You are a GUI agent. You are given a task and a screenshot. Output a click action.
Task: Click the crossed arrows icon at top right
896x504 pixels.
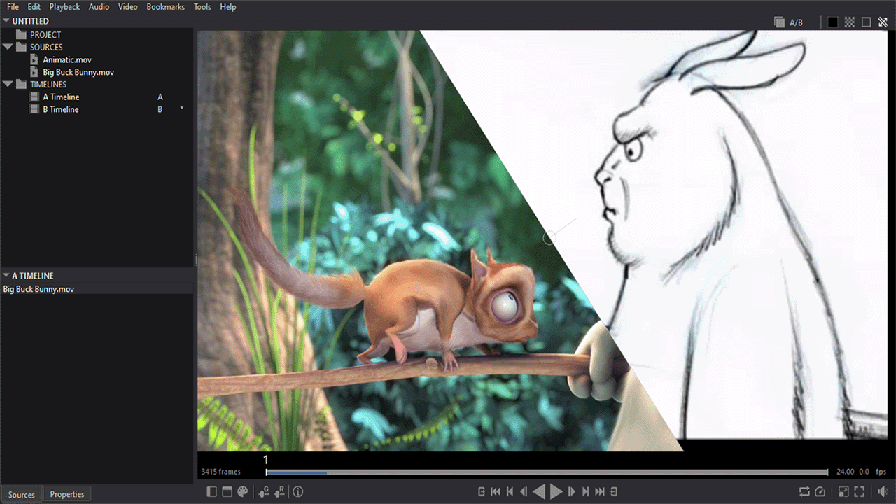[883, 22]
